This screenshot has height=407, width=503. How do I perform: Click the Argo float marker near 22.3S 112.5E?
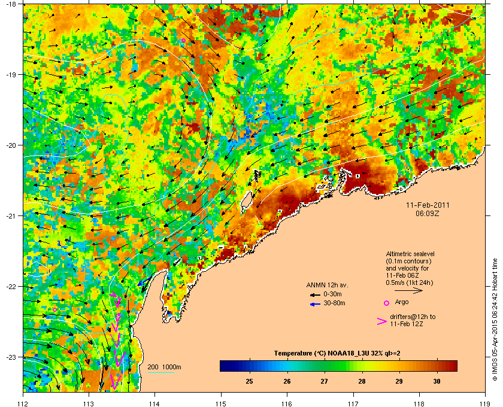point(55,309)
